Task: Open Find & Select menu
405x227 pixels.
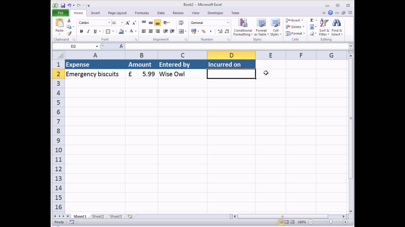Action: click(x=337, y=27)
